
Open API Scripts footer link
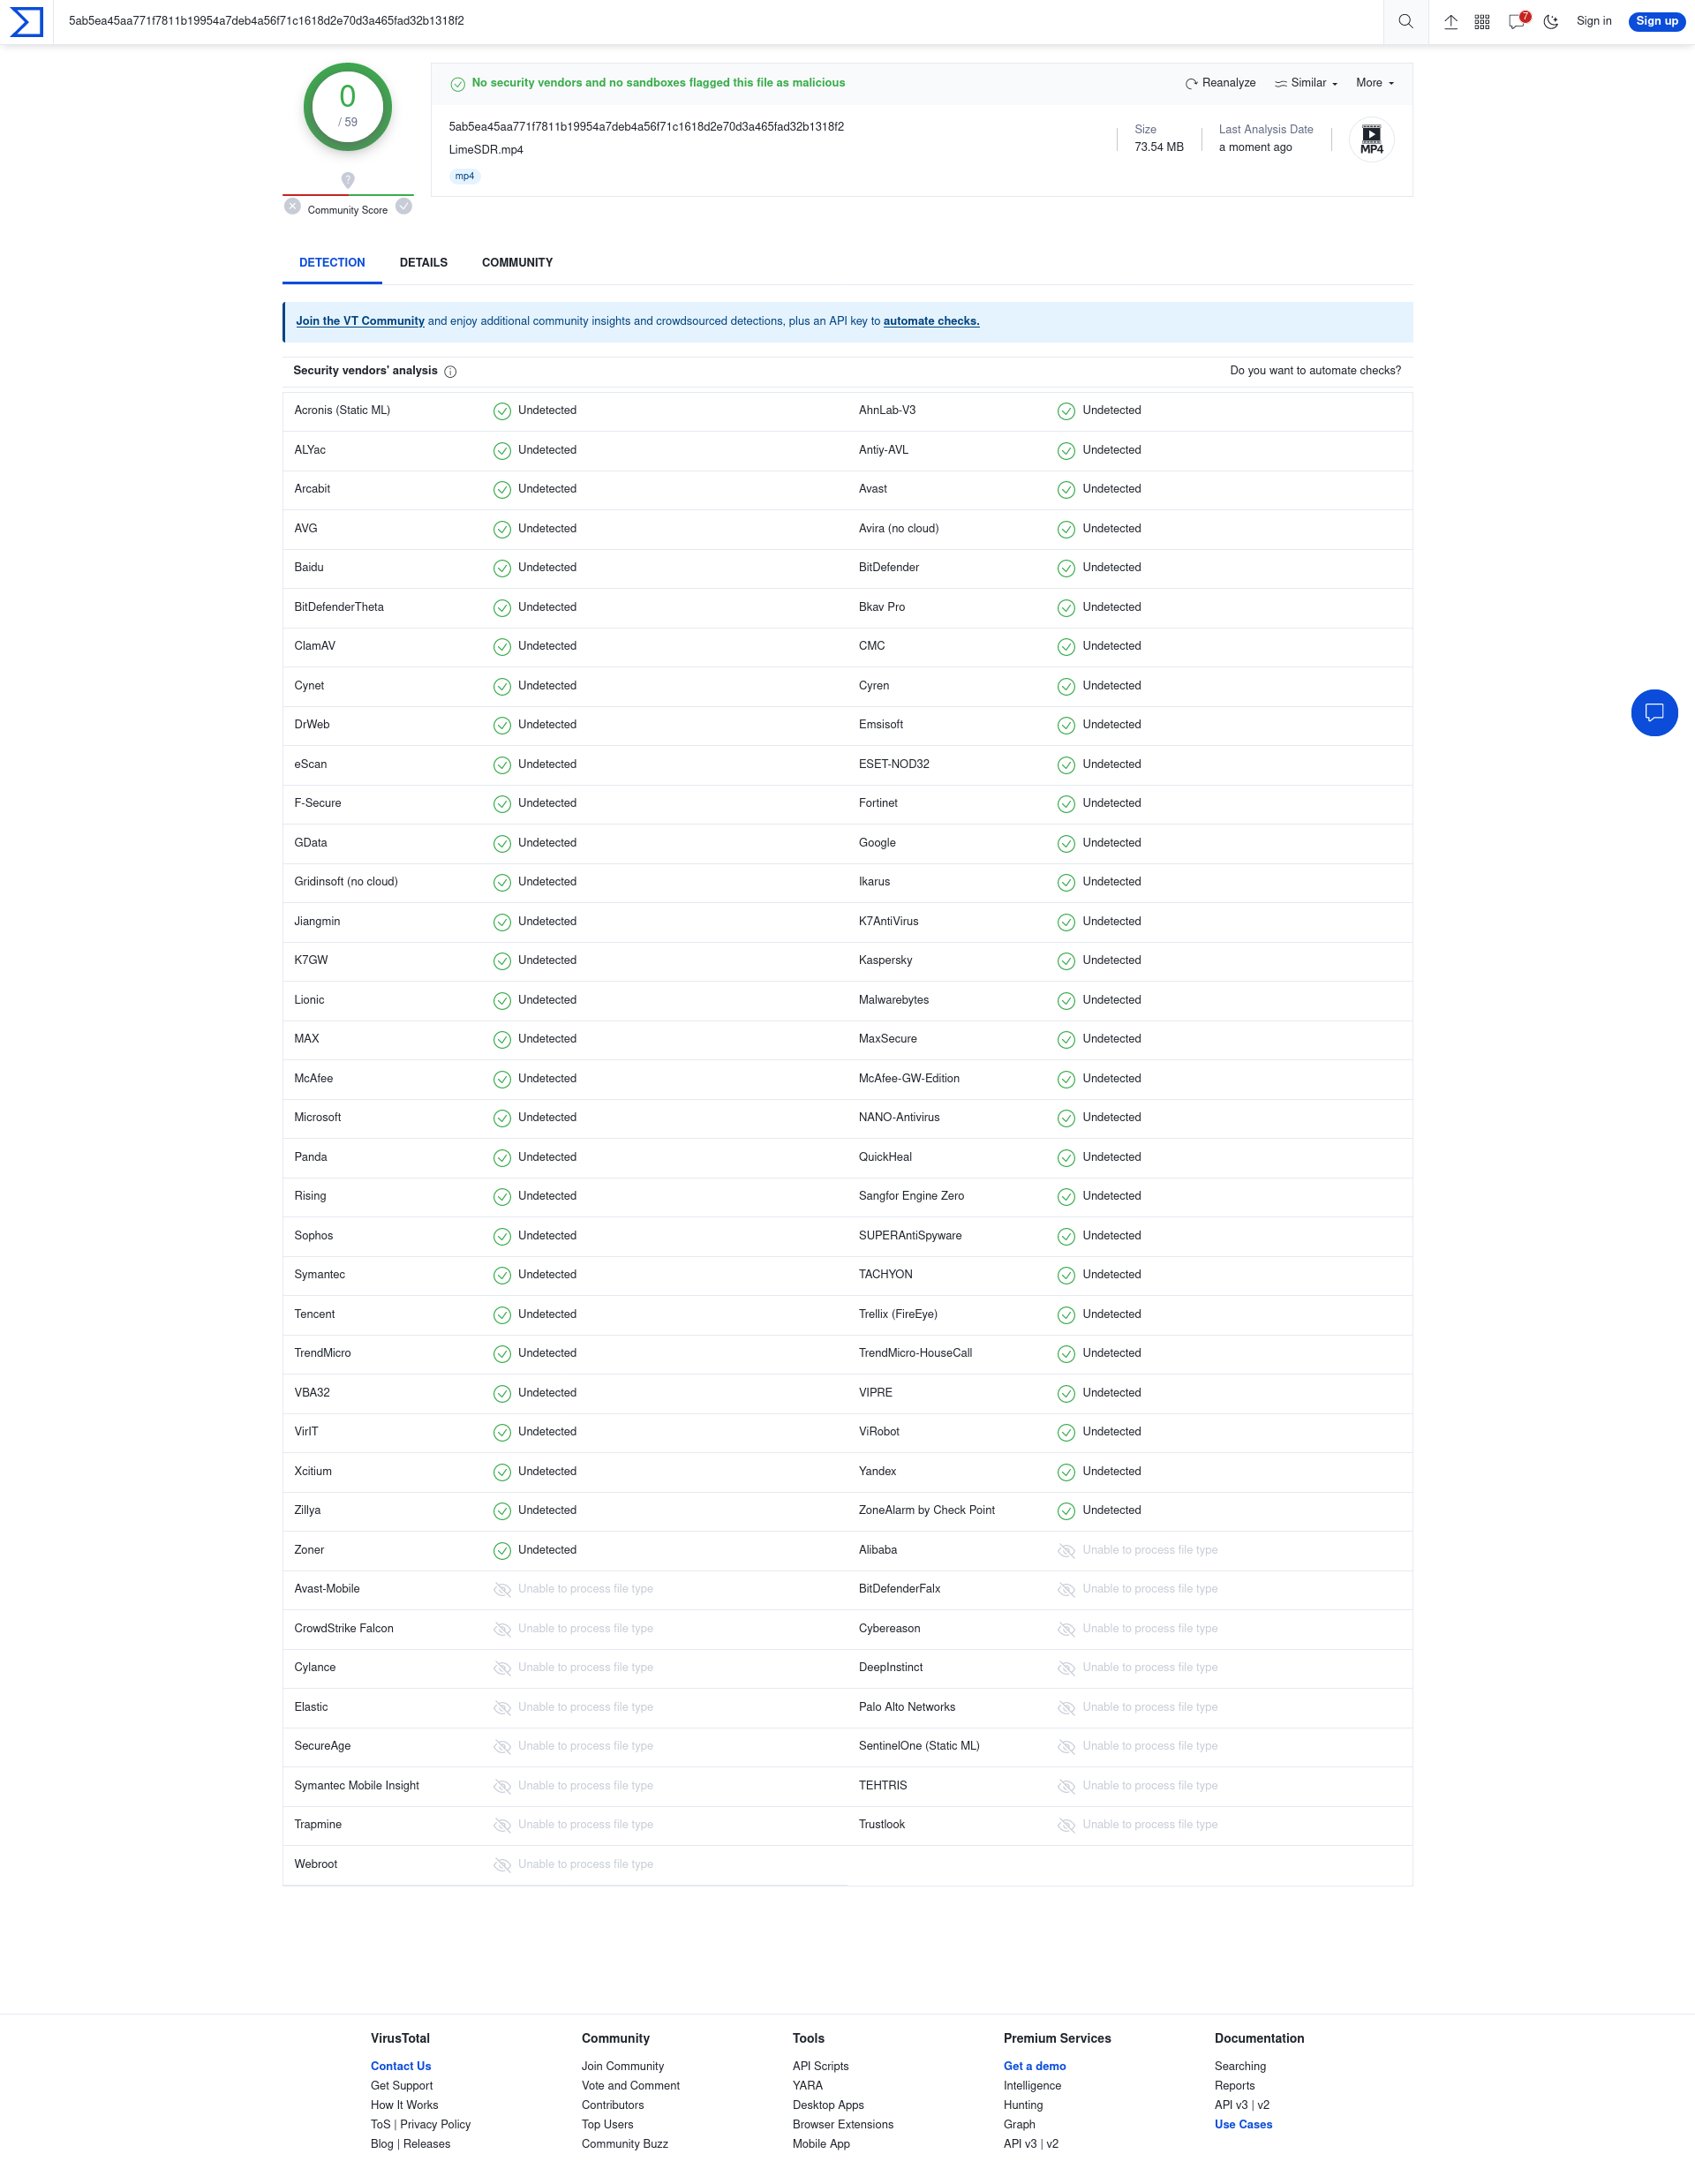click(x=820, y=2066)
